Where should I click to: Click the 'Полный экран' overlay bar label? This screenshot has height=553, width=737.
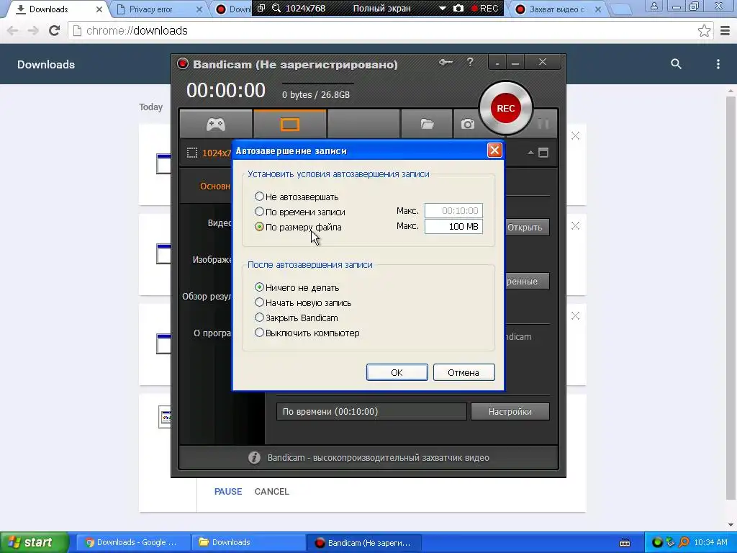tap(381, 9)
